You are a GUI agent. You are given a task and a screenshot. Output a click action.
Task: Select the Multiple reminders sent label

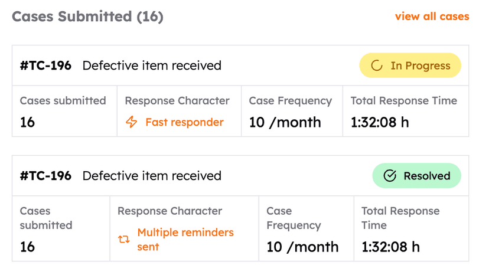click(185, 239)
